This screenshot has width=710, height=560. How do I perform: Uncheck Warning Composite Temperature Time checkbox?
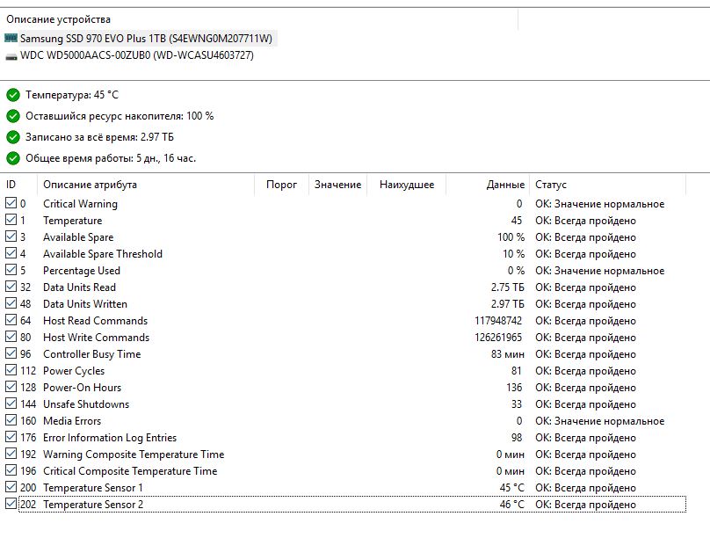point(11,454)
